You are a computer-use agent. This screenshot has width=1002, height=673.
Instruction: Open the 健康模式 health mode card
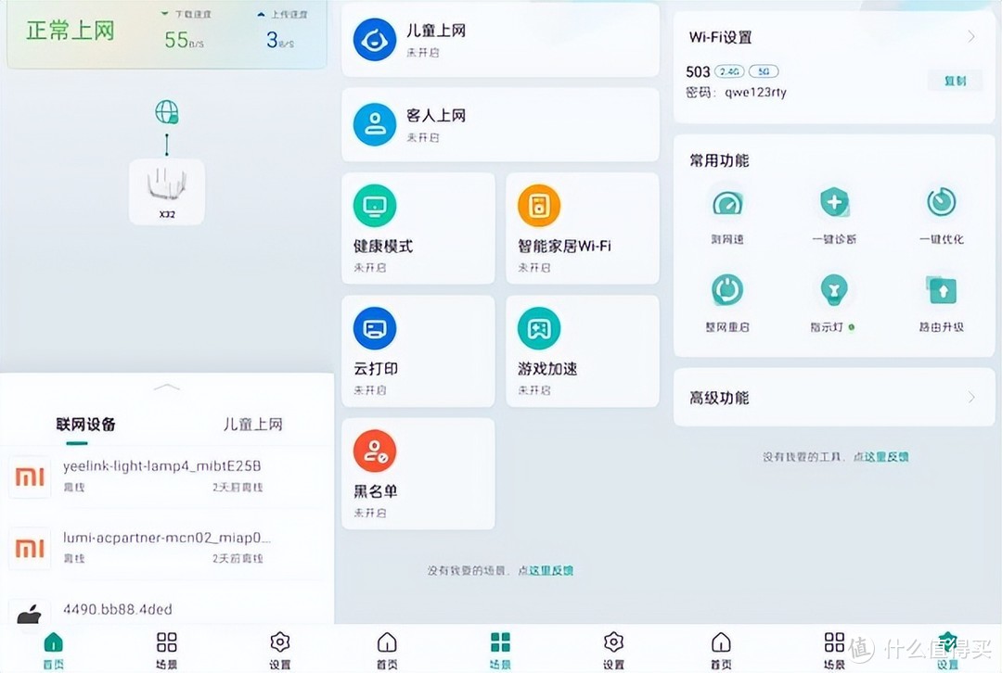click(418, 228)
